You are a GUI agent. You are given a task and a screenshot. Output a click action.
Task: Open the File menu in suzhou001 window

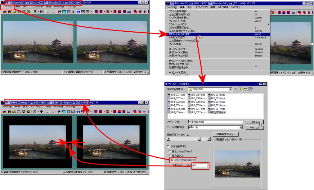(7, 7)
